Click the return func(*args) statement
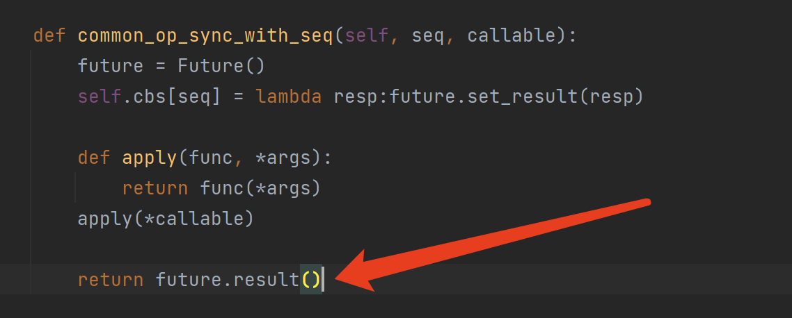792x318 pixels. [221, 188]
